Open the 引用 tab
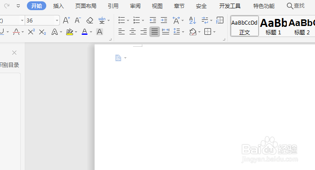This screenshot has height=170, width=315. [113, 6]
